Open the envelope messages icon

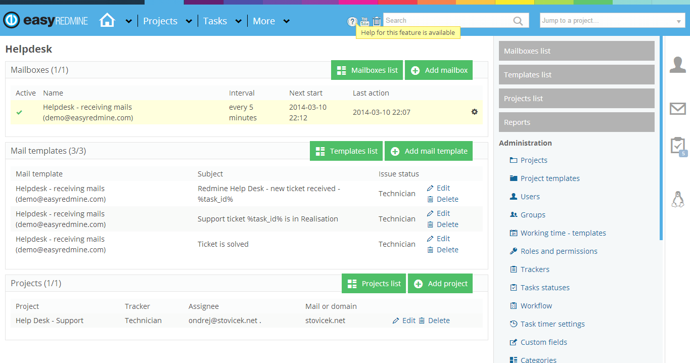677,109
